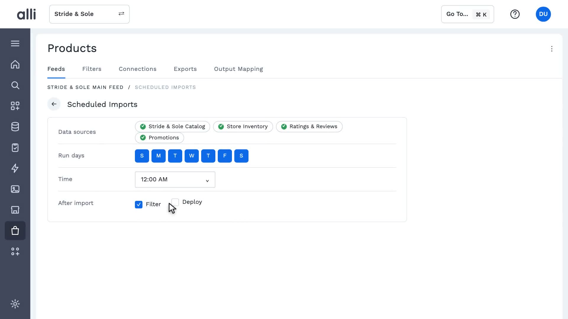Switch to the Filters tab
Image resolution: width=568 pixels, height=319 pixels.
(x=92, y=69)
